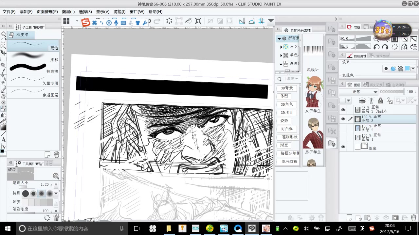Select the 柔和 eraser sub tool

coord(33,57)
